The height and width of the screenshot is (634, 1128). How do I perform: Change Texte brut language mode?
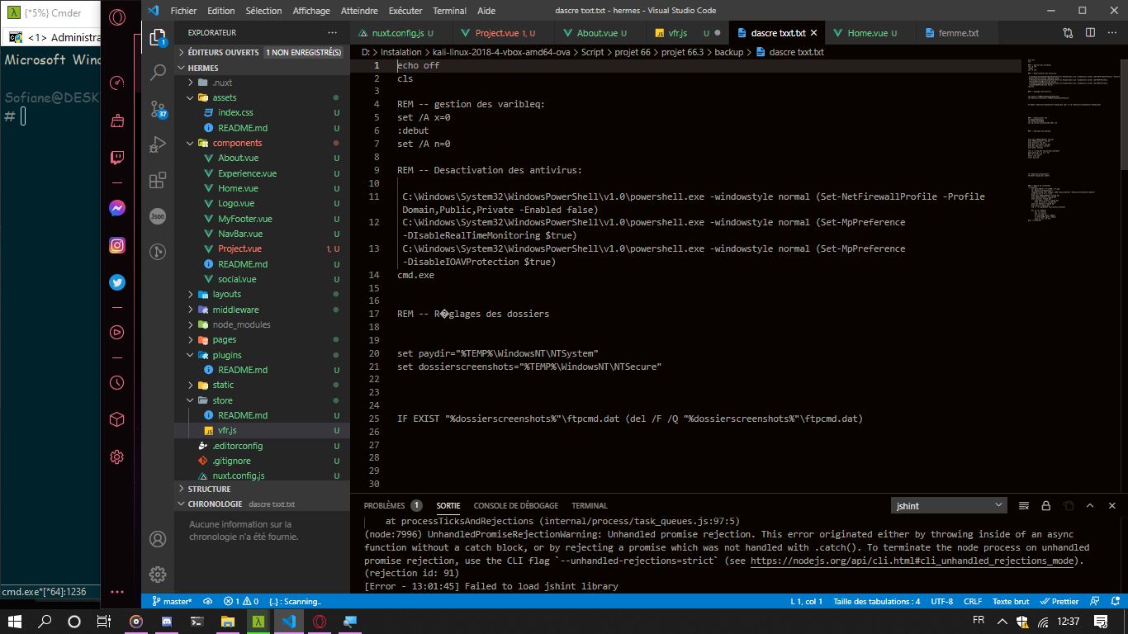[x=1011, y=601]
